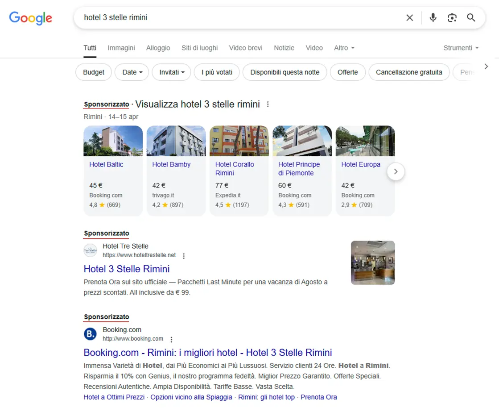Image resolution: width=499 pixels, height=408 pixels.
Task: Open the Video brevi tab
Action: [x=246, y=48]
